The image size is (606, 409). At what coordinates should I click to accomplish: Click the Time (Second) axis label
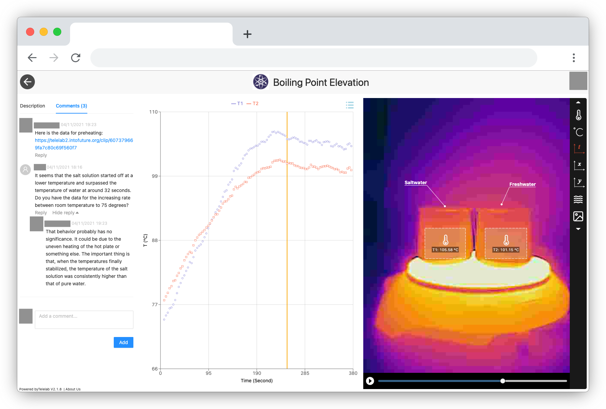tap(257, 381)
